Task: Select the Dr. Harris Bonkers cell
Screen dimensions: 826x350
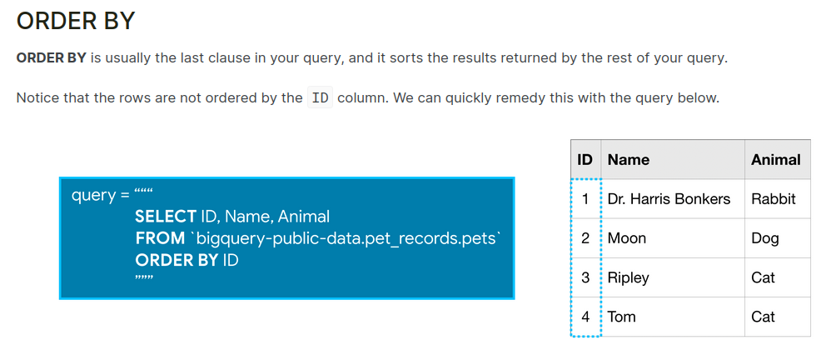Action: click(669, 199)
